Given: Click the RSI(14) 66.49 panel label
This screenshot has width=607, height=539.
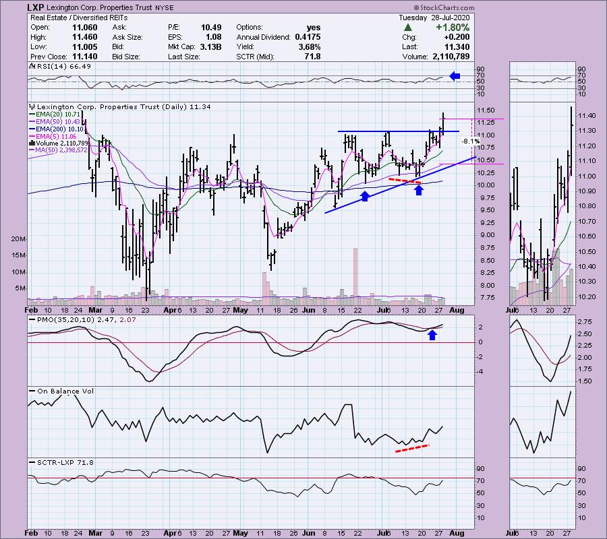Looking at the screenshot, I should pyautogui.click(x=64, y=67).
